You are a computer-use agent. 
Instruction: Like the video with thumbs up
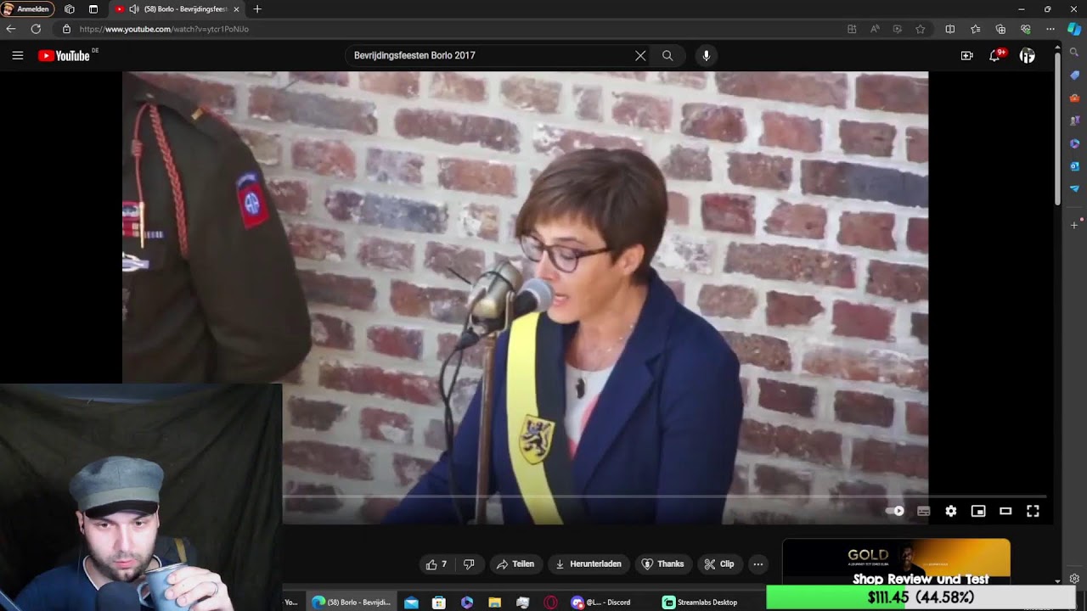[437, 563]
